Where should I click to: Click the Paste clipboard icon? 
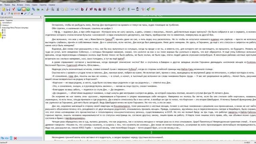click(67, 9)
